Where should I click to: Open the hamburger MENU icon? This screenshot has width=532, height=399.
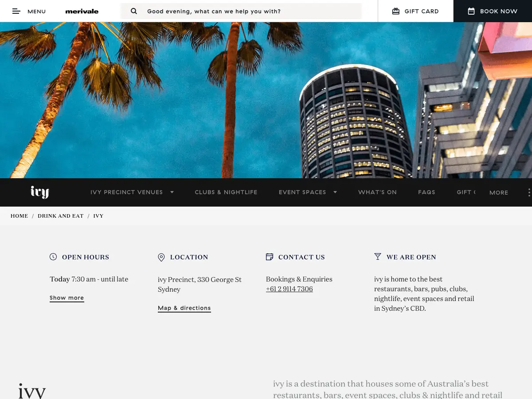tap(16, 11)
